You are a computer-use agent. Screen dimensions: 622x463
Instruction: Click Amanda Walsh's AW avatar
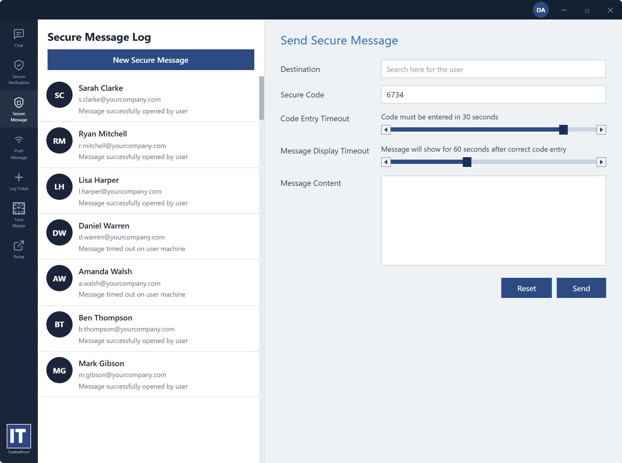pyautogui.click(x=59, y=278)
